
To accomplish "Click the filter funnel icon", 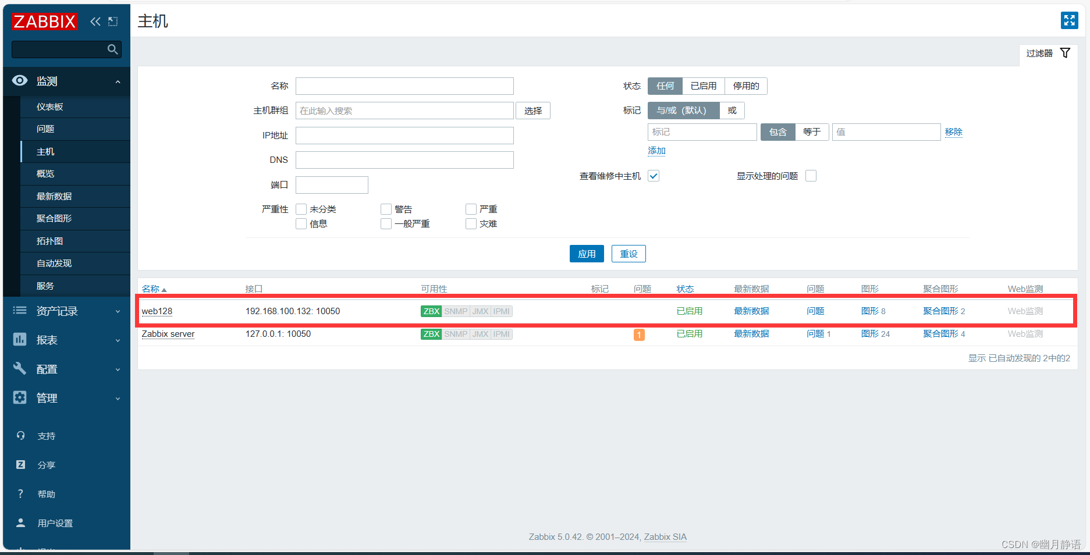I will coord(1065,53).
